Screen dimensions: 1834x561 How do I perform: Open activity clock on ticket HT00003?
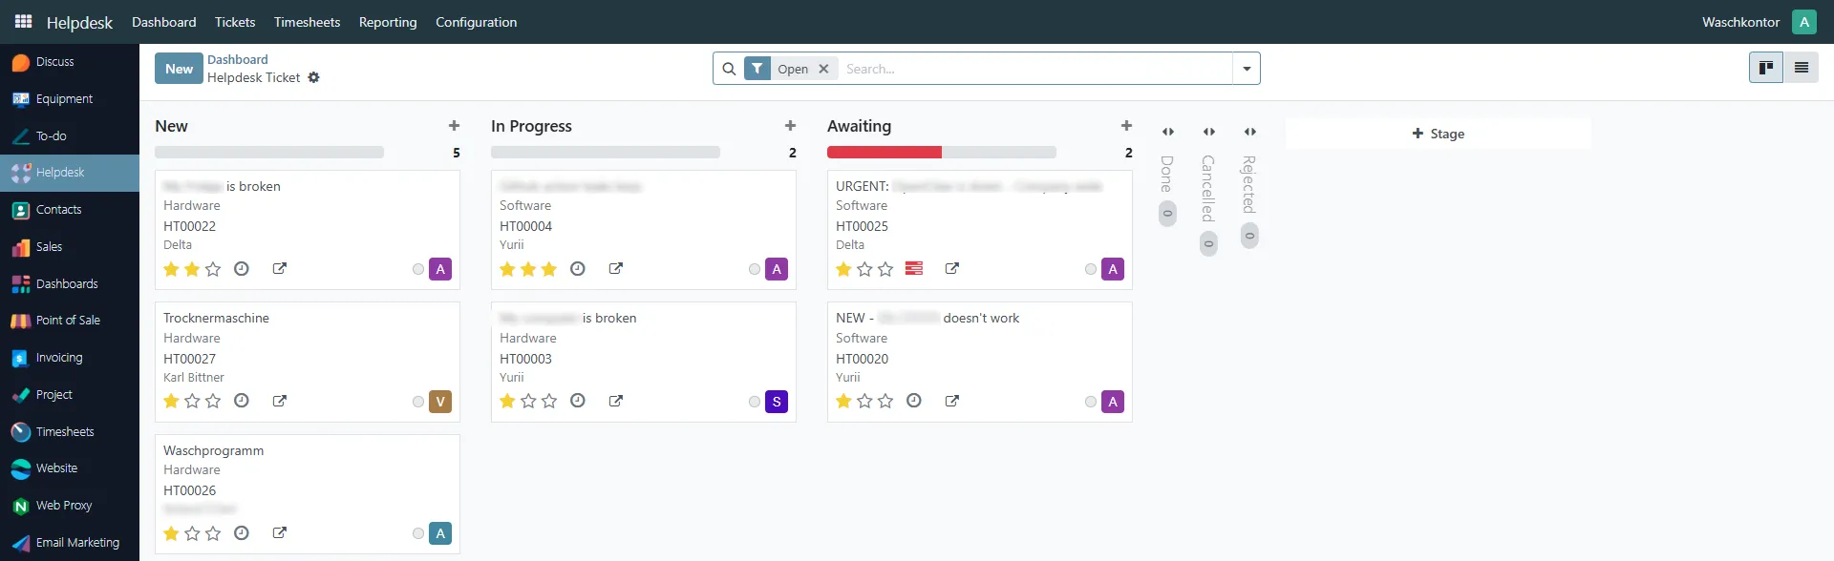point(578,401)
